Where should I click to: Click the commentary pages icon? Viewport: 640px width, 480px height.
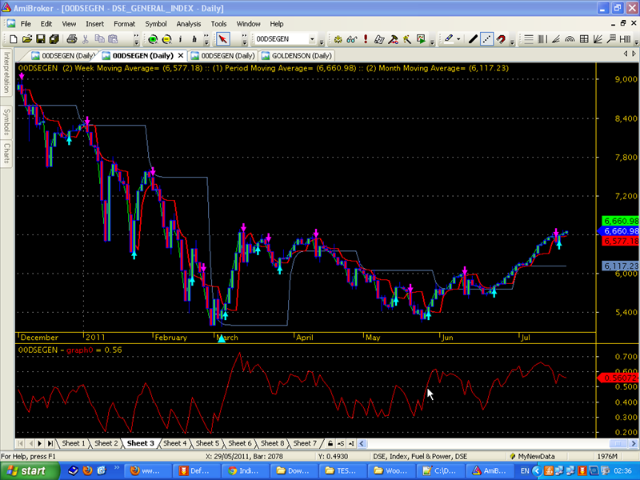tap(379, 39)
